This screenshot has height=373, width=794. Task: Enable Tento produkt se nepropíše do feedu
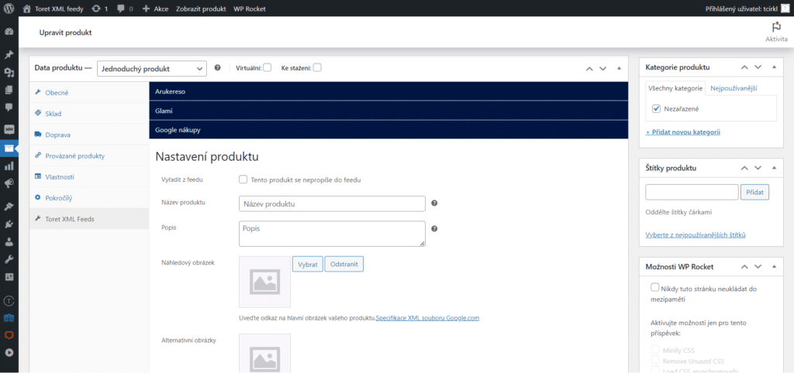pyautogui.click(x=243, y=180)
